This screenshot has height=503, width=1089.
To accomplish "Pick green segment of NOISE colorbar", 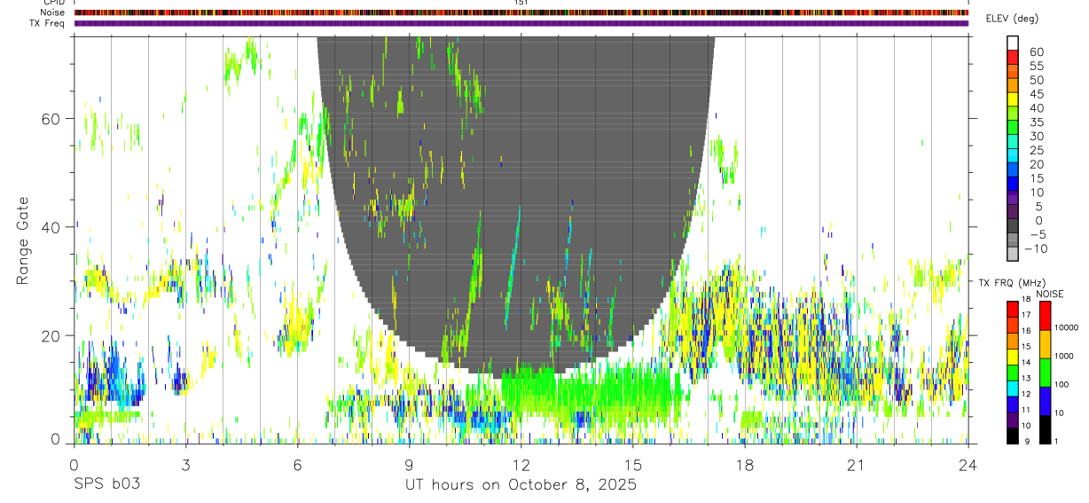I will [x=1045, y=373].
